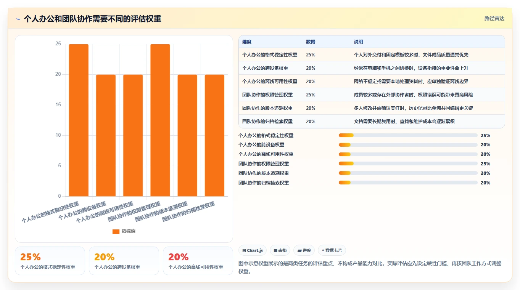The height and width of the screenshot is (290, 520).
Task: Click the progress bar for 团队协作的归档检索权重
Action: tap(408, 183)
